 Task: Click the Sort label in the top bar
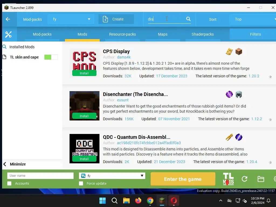tap(213, 19)
